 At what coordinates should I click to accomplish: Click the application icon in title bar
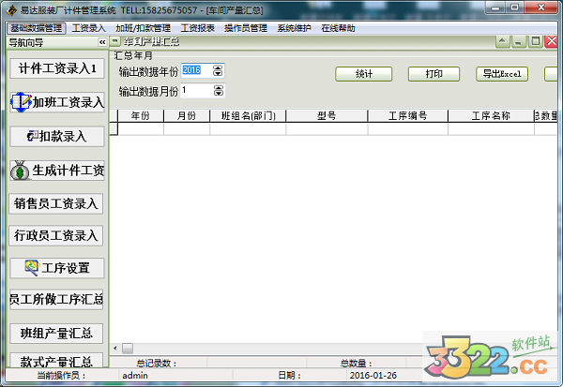(12, 10)
